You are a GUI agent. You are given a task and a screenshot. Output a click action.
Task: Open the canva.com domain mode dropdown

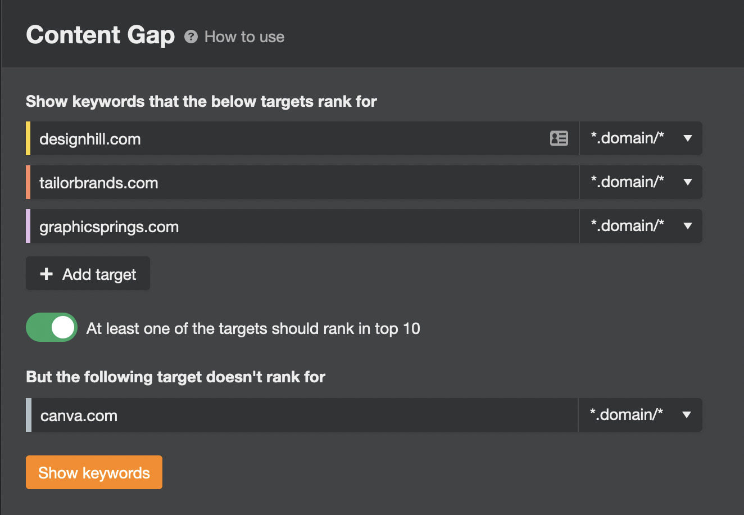coord(639,415)
